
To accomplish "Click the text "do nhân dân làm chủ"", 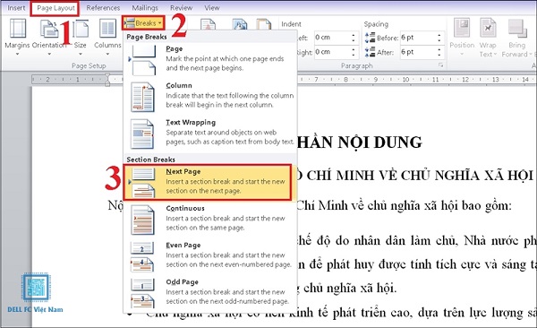I will tap(396, 241).
